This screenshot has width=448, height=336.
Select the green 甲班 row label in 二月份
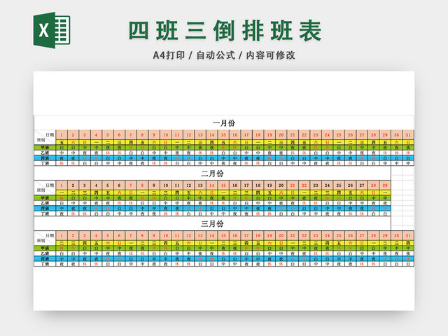45,197
